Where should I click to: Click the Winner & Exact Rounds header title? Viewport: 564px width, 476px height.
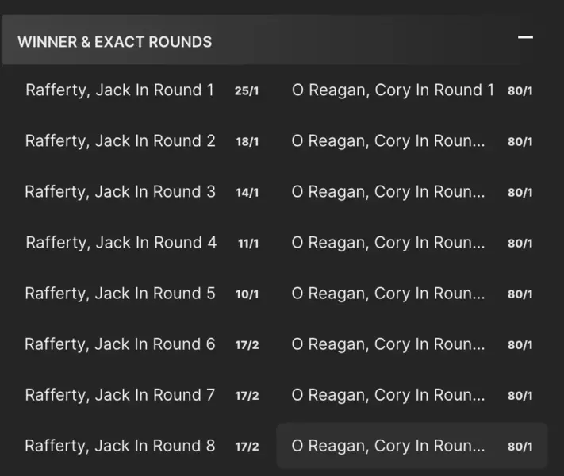tap(115, 42)
